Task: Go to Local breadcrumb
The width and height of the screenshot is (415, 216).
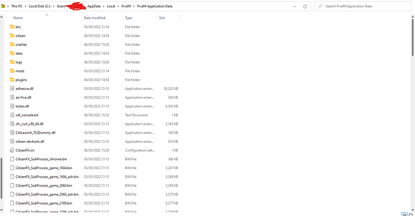Action: [x=111, y=7]
